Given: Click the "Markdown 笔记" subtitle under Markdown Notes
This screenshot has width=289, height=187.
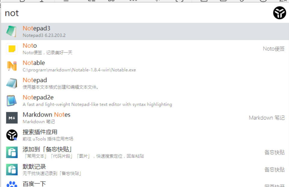Looking at the screenshot, I should [x=39, y=122].
